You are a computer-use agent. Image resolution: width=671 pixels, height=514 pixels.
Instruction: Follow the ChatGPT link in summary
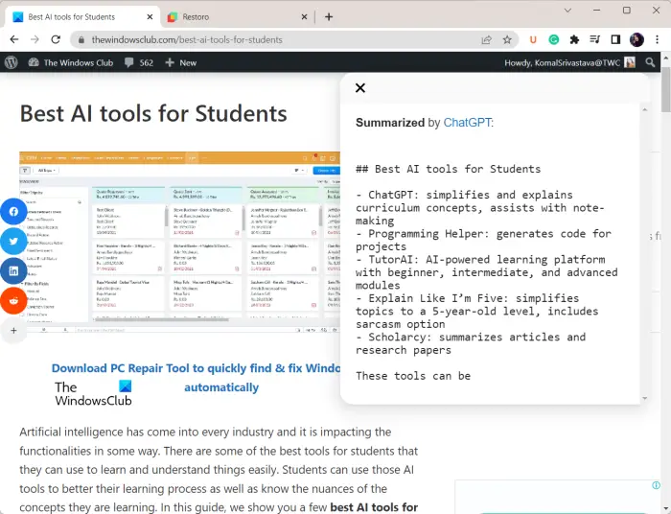click(x=467, y=123)
